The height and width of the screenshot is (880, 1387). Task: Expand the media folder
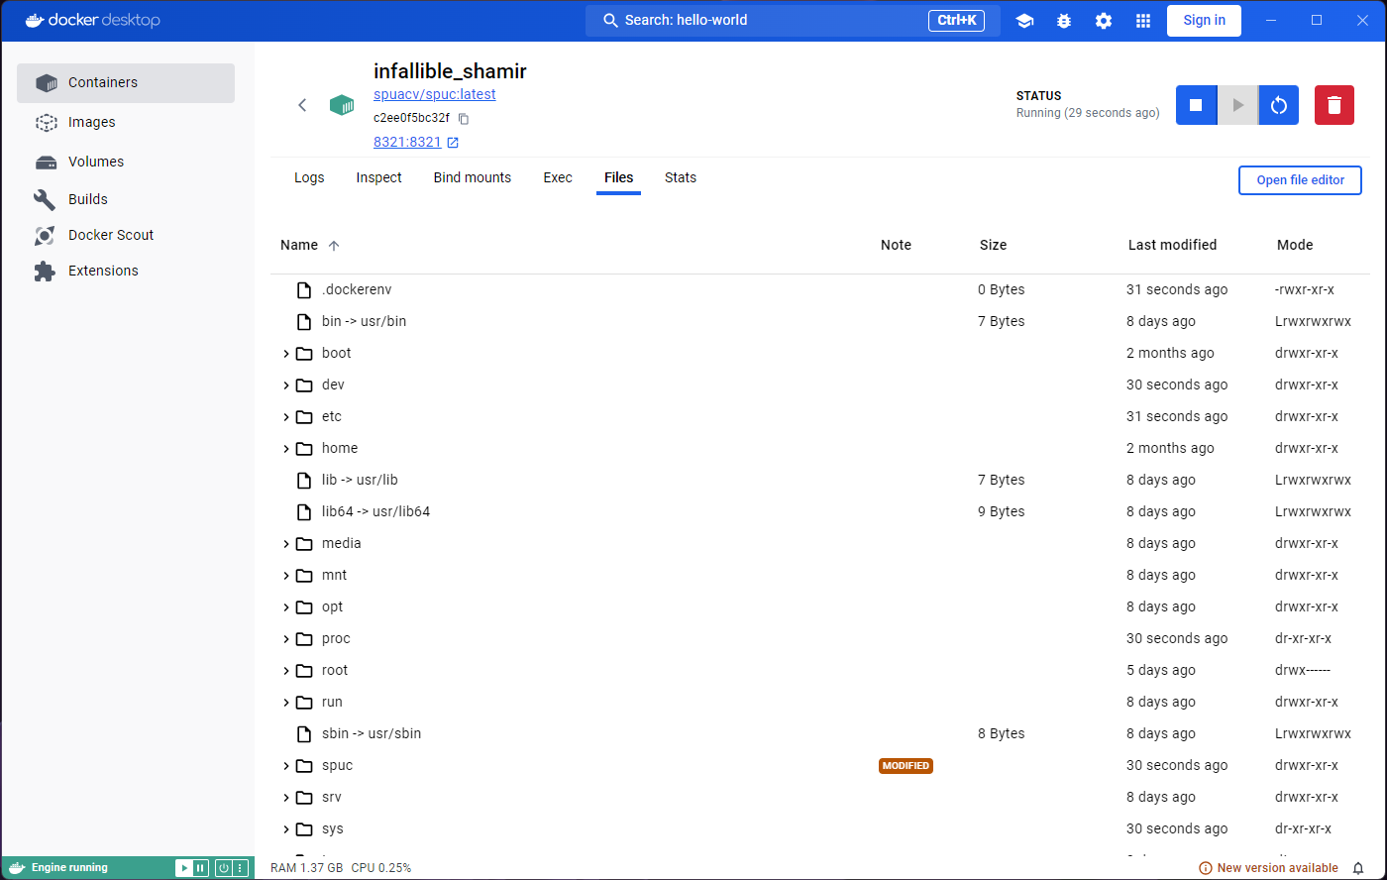[x=286, y=543]
